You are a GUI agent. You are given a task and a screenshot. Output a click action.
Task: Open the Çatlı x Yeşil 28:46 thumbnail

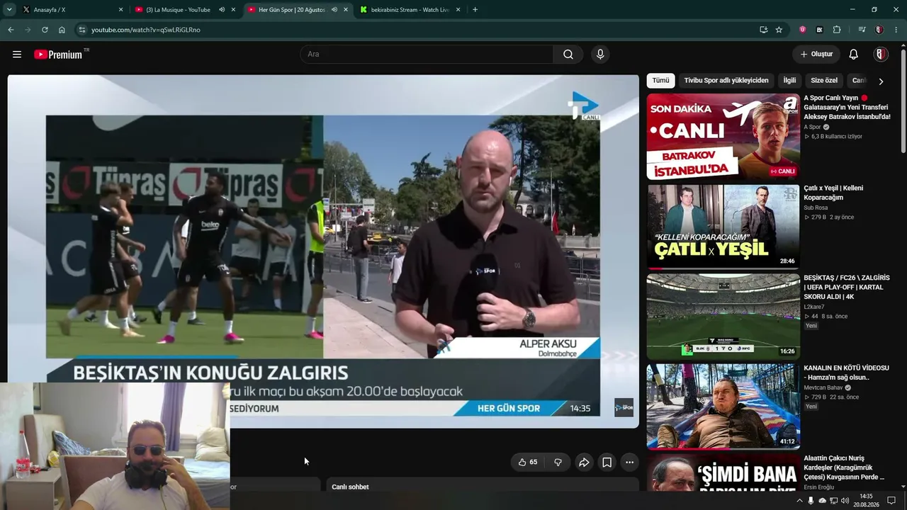click(723, 227)
